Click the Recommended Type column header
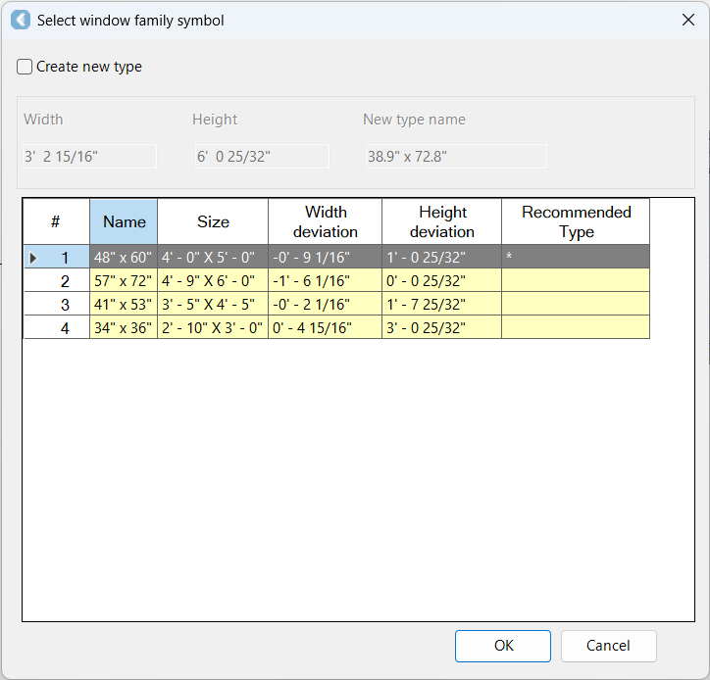 576,221
